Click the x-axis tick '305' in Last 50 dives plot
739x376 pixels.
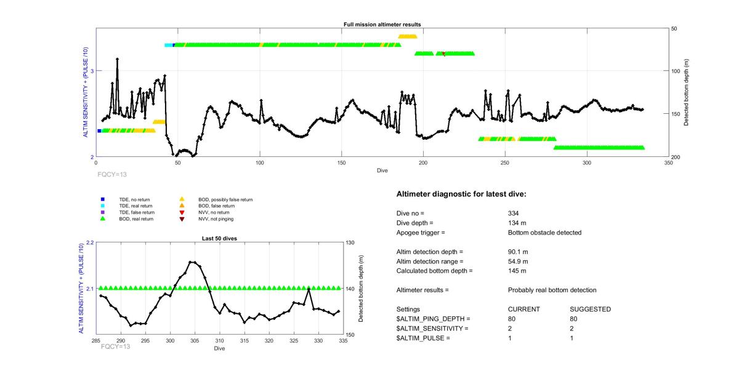point(195,341)
